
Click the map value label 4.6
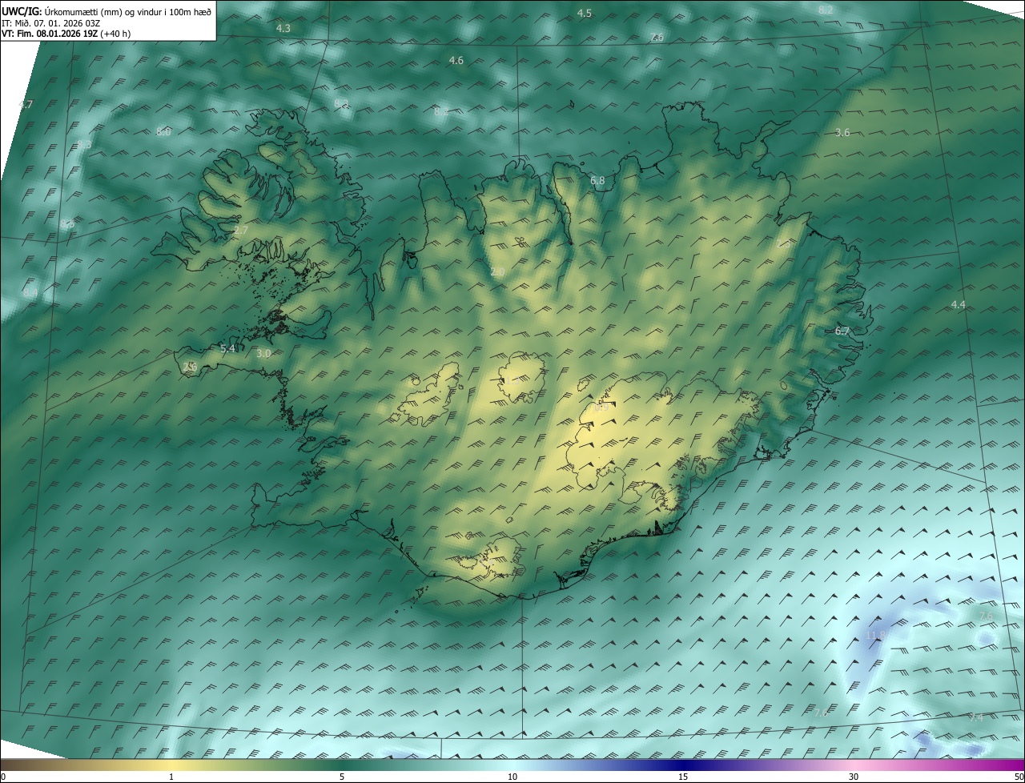(456, 61)
